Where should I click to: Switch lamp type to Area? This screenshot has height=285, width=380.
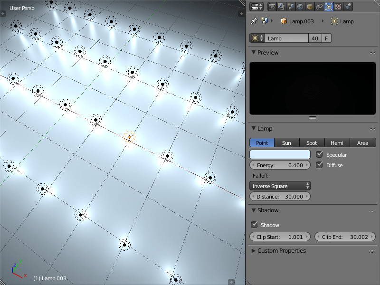[x=363, y=142]
